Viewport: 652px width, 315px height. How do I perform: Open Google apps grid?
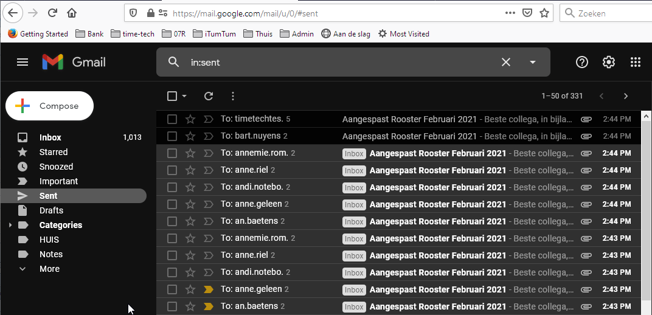(x=636, y=63)
